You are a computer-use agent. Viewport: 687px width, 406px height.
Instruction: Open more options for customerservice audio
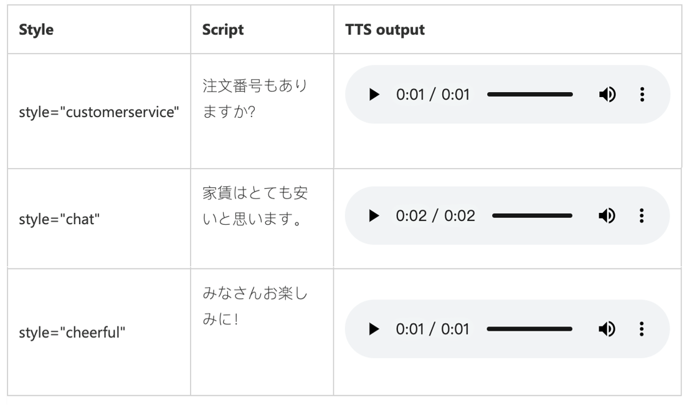(642, 95)
